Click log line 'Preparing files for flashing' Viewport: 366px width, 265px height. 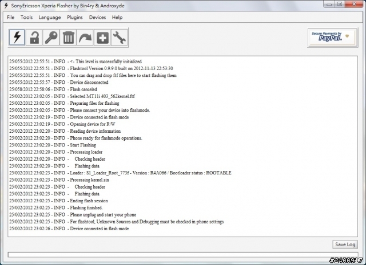tap(64, 103)
